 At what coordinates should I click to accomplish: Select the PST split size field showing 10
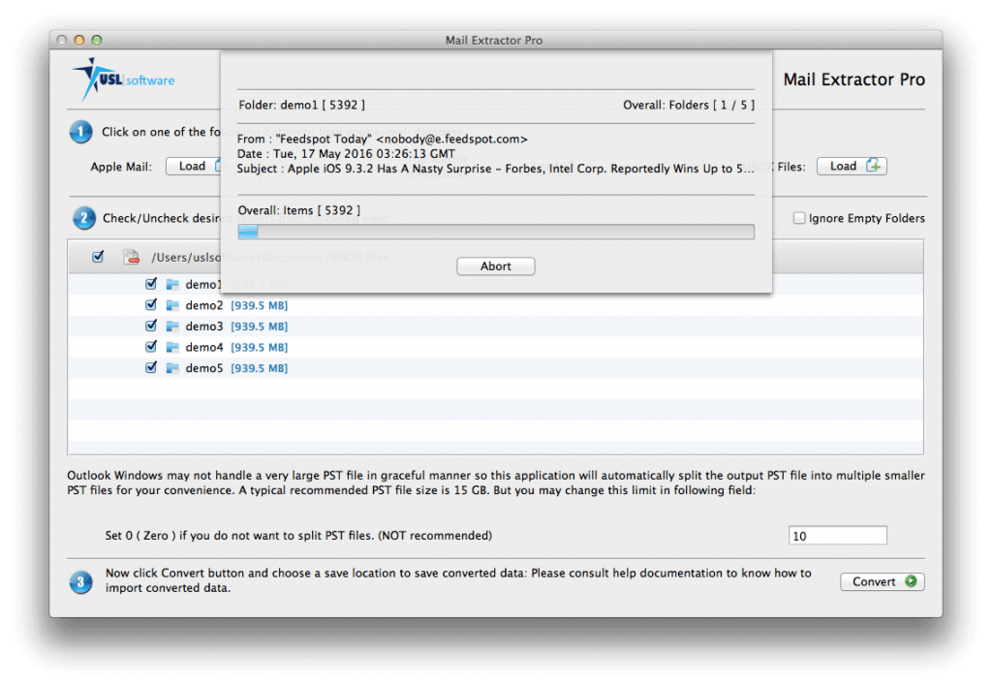pos(837,535)
